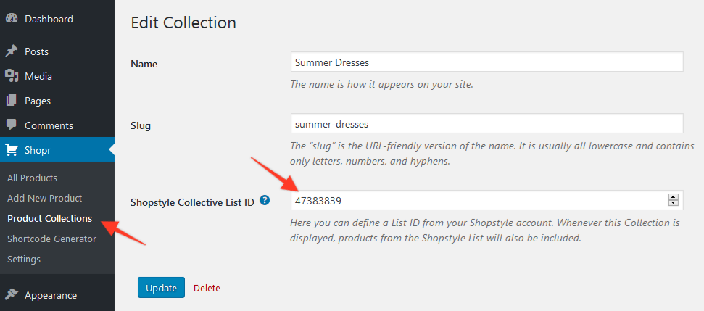704x311 pixels.
Task: Click the Media library icon
Action: point(11,76)
